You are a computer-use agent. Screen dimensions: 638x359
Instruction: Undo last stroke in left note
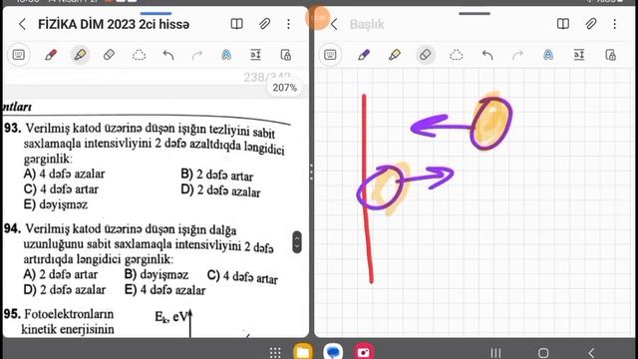click(x=168, y=55)
